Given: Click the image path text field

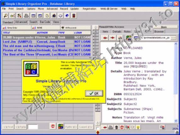Looking at the screenshot, I should (156, 38).
